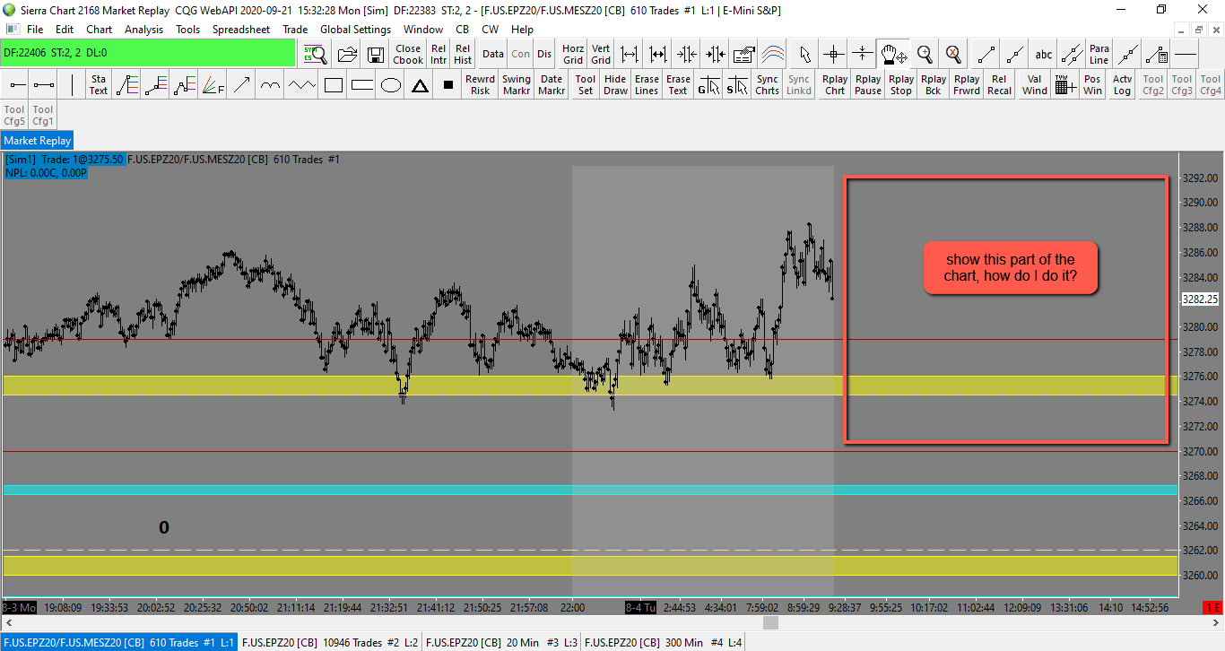Open a file with the folder icon

348,54
